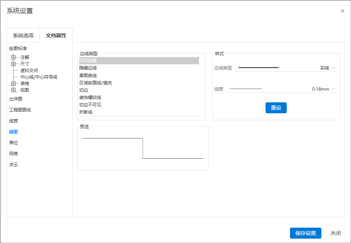Open the 线宽 0.18mm dropdown
This screenshot has width=351, height=243.
coord(282,89)
